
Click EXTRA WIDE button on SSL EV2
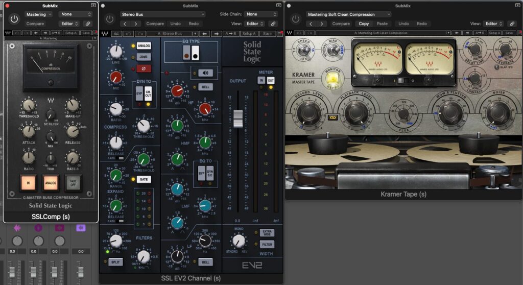pyautogui.click(x=267, y=232)
